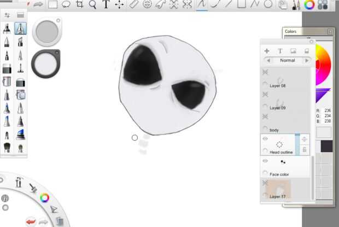The image size is (339, 227).
Task: Show hidden Layer 09
Action: pyautogui.click(x=265, y=94)
